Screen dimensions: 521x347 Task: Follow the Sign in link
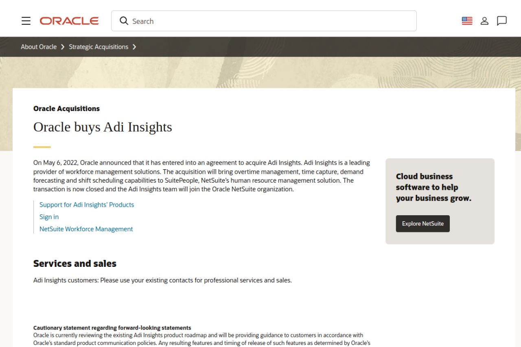[49, 217]
